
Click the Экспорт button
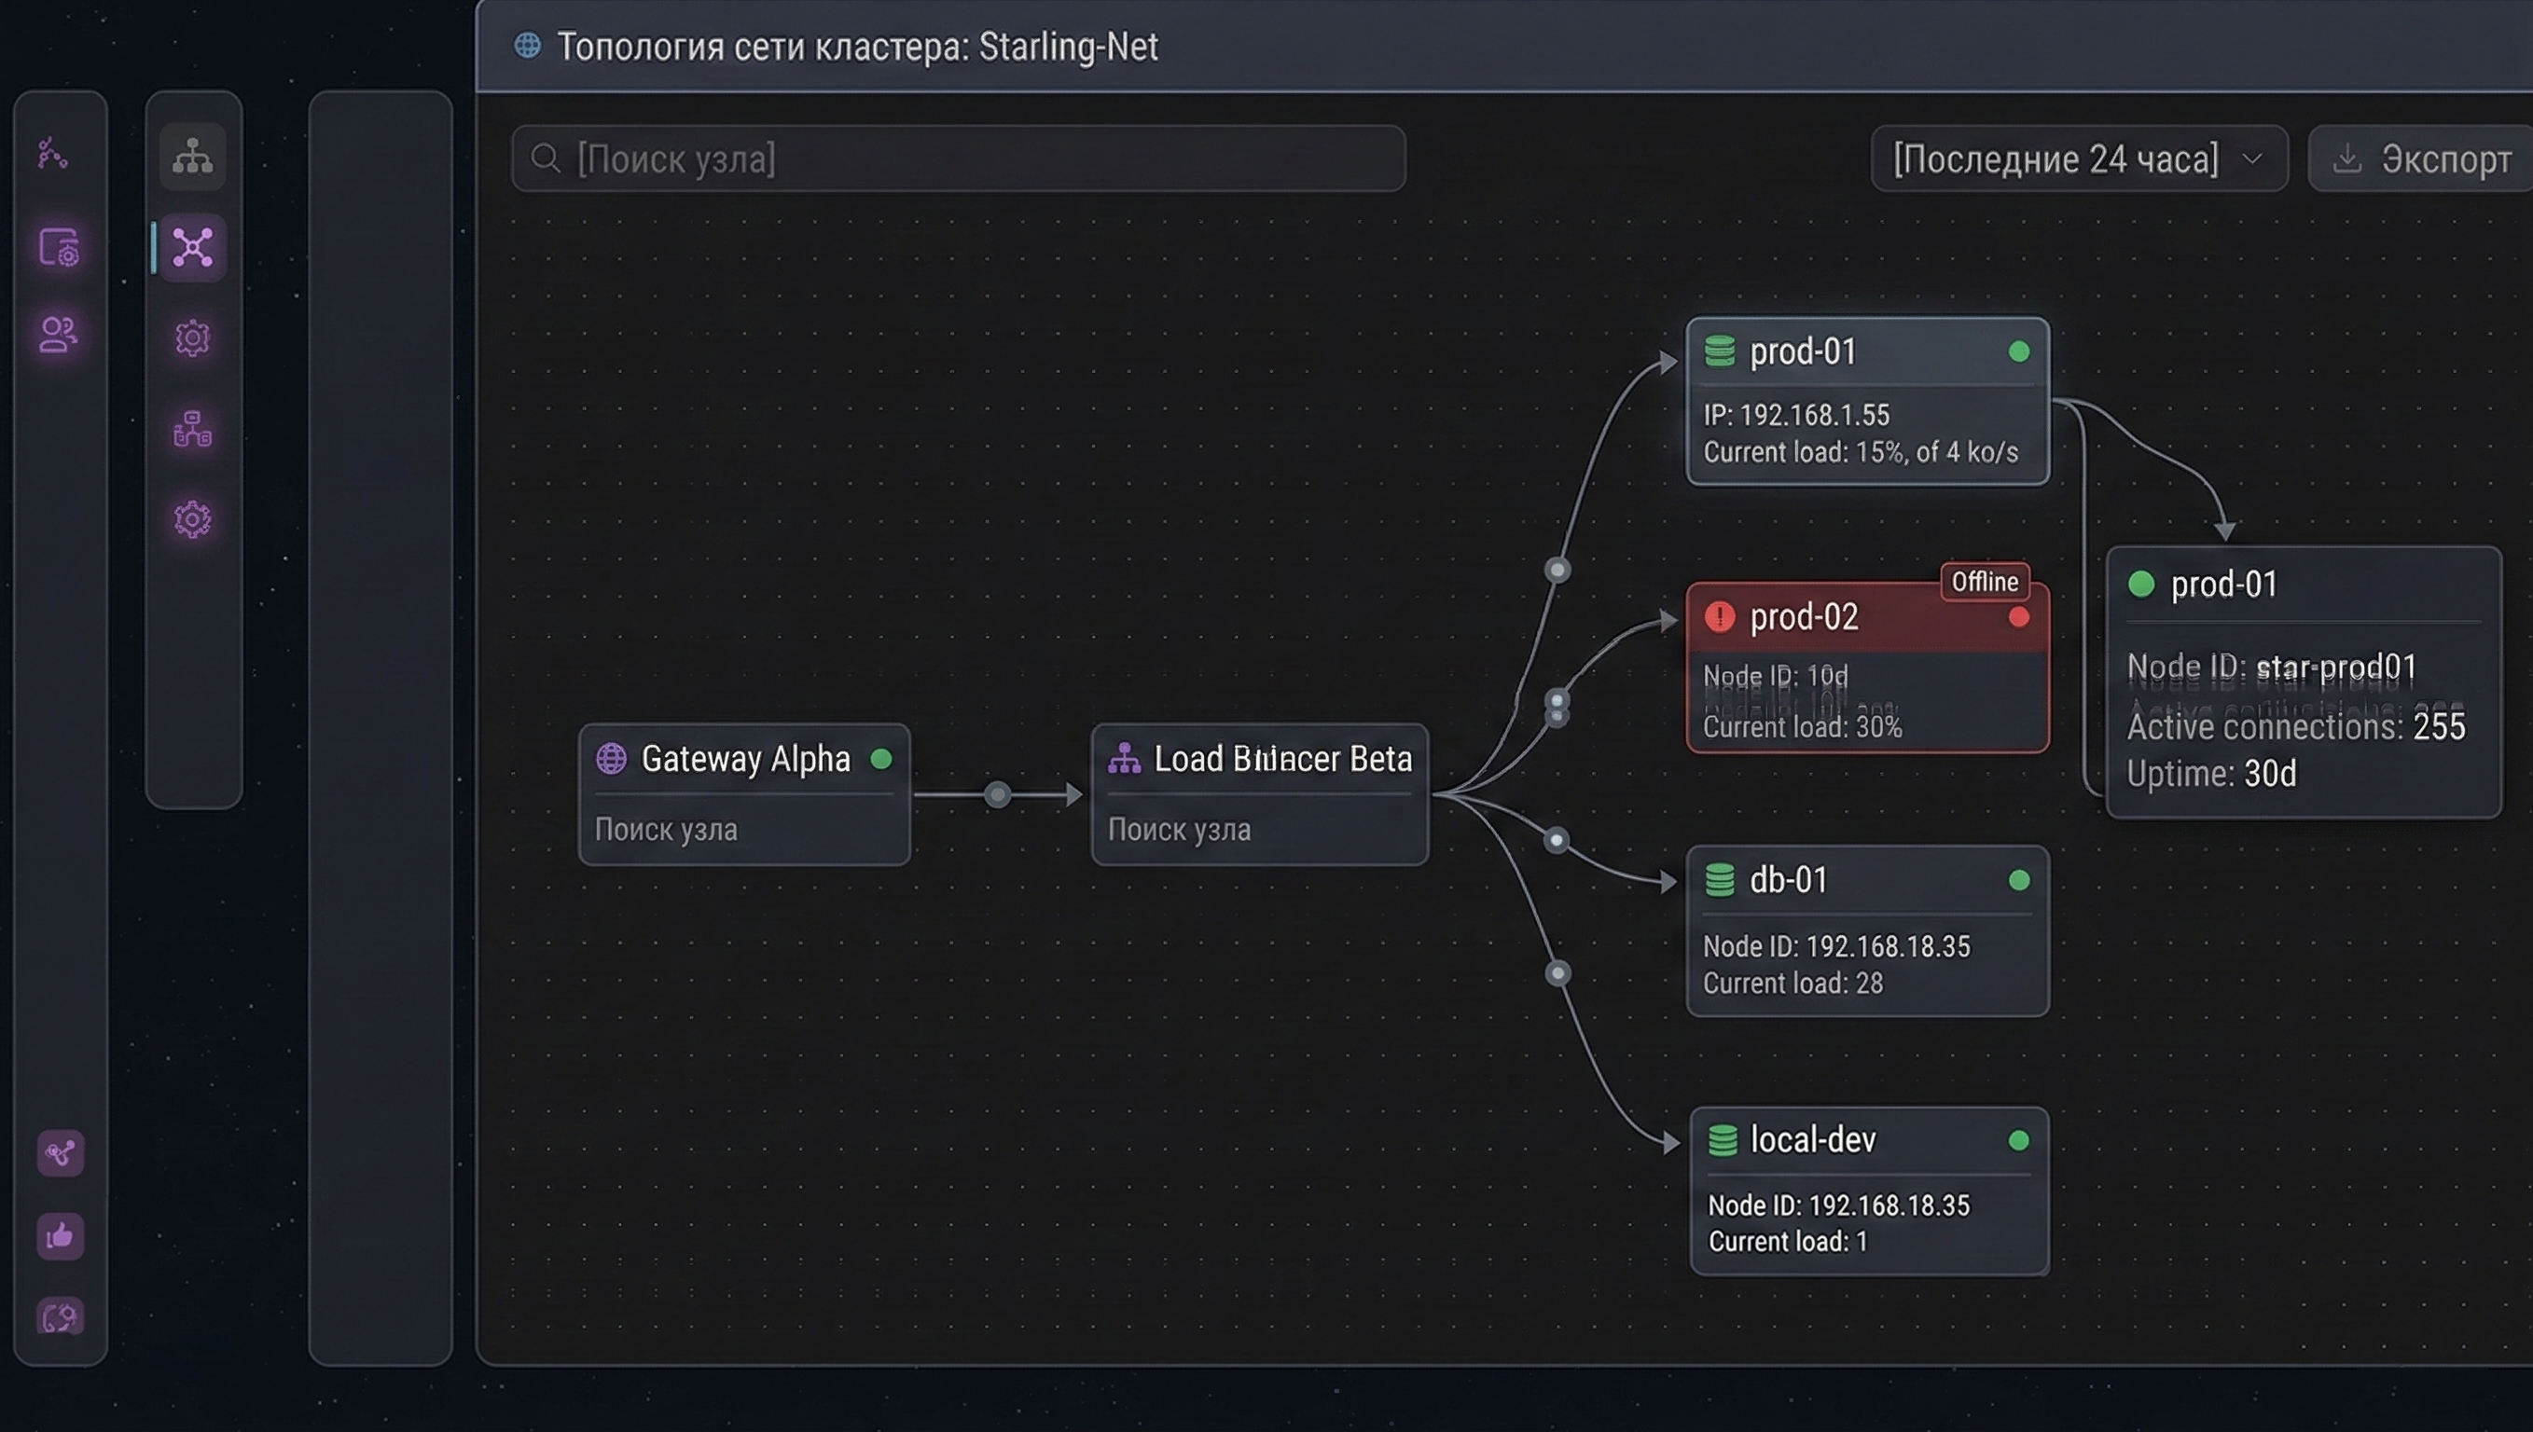click(x=2423, y=158)
